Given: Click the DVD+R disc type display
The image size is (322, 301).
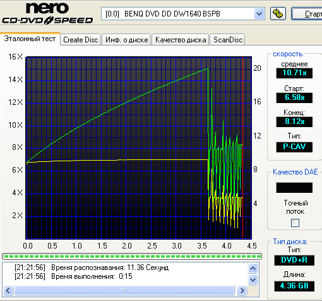Looking at the screenshot, I should tap(294, 260).
